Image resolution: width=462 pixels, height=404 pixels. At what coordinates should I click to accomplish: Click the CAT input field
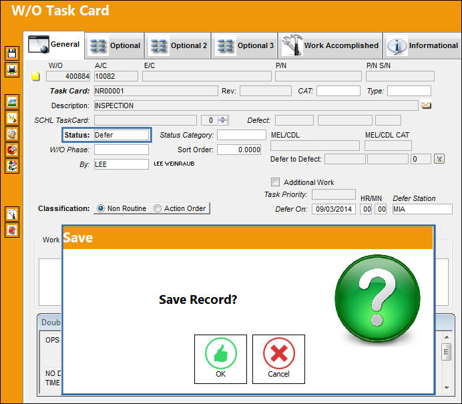click(338, 91)
